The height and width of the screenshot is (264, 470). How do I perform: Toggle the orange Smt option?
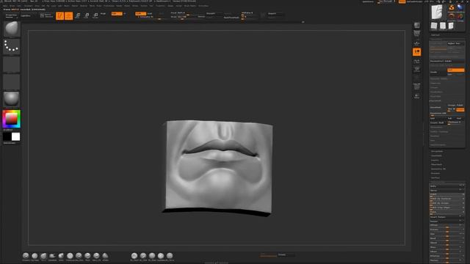455,70
